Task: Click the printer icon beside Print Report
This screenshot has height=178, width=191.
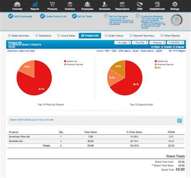Action: pyautogui.click(x=170, y=51)
